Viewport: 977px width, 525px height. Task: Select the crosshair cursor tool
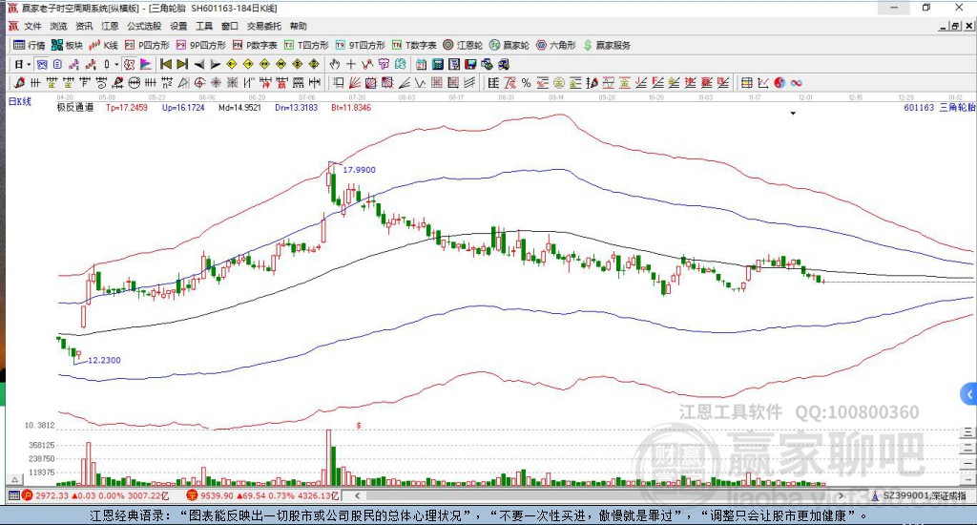click(351, 64)
